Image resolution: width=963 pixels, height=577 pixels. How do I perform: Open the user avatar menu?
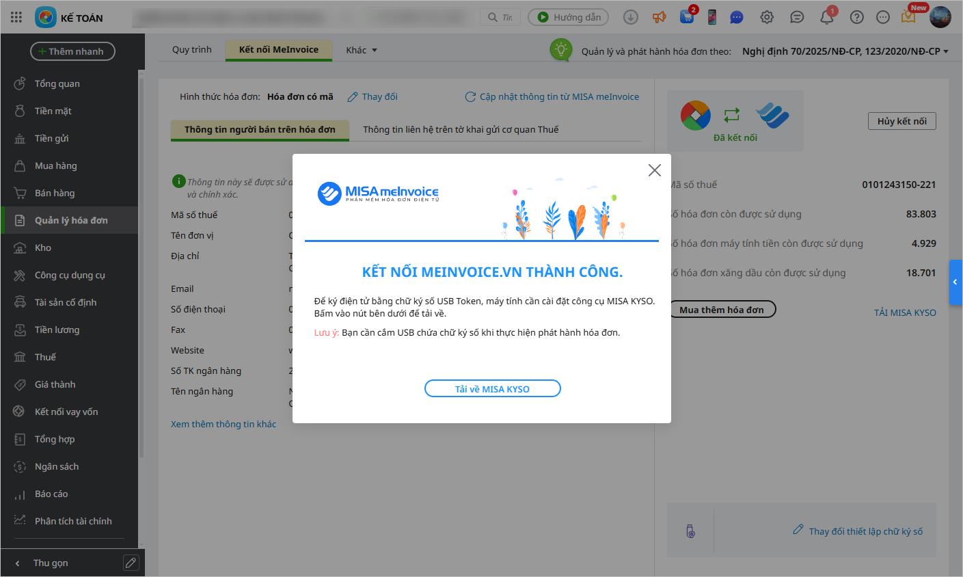pos(940,17)
